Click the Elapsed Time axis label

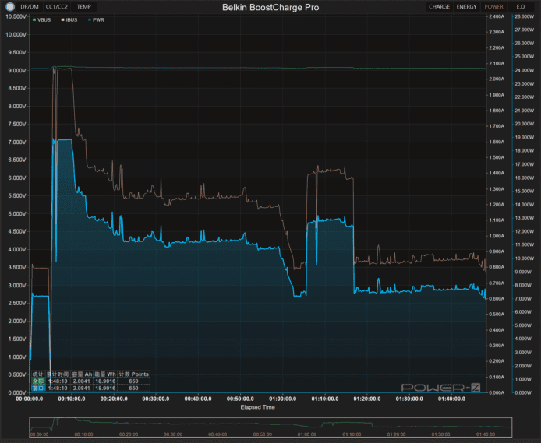point(257,407)
